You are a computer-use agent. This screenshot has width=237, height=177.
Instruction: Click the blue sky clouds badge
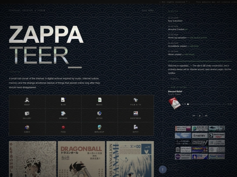[183, 135]
